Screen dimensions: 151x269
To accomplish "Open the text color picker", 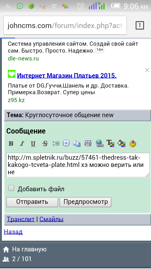I will 110,143.
